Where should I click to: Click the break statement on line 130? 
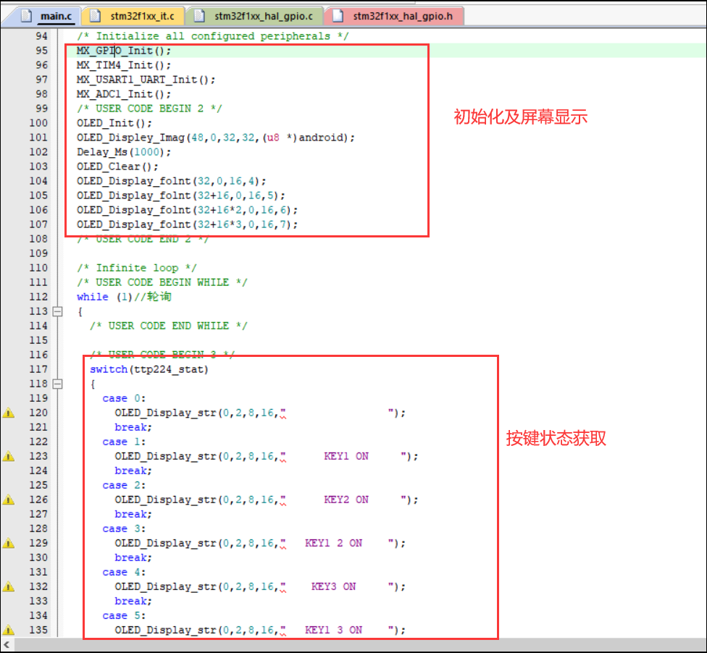coord(133,557)
